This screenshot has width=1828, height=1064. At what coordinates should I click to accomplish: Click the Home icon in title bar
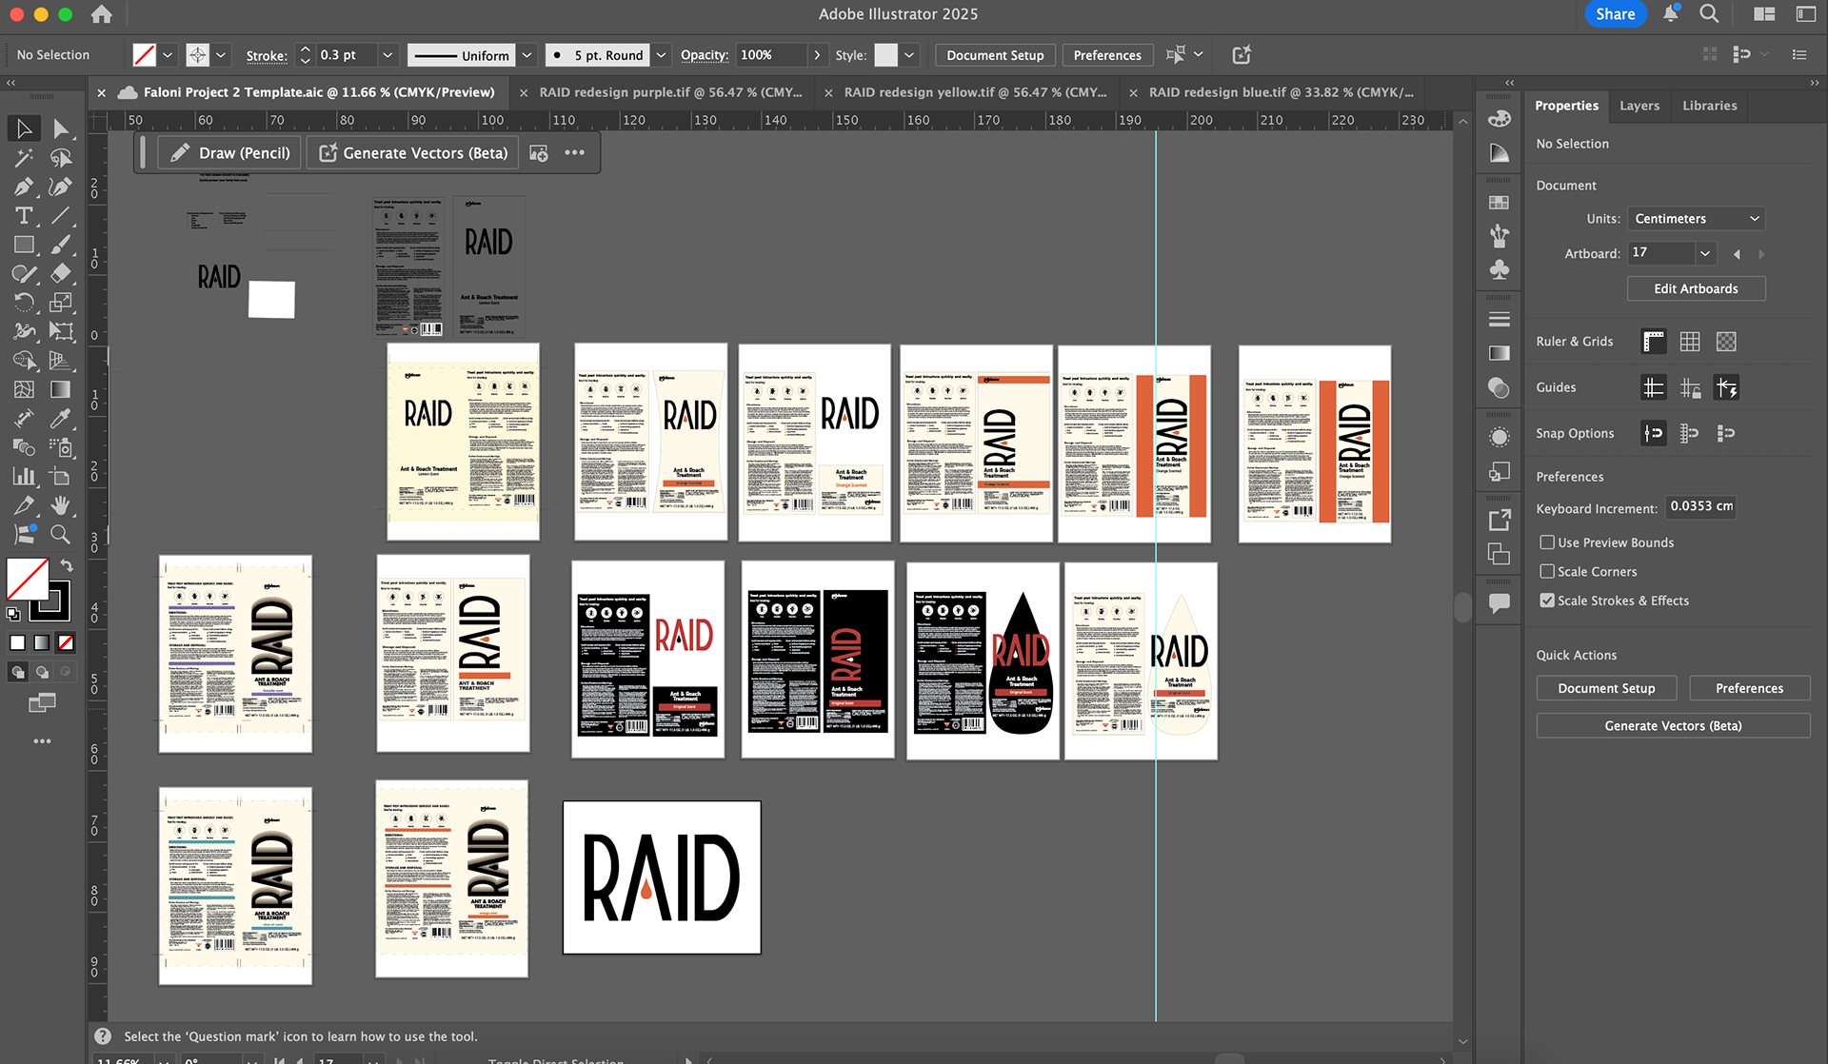(x=102, y=14)
